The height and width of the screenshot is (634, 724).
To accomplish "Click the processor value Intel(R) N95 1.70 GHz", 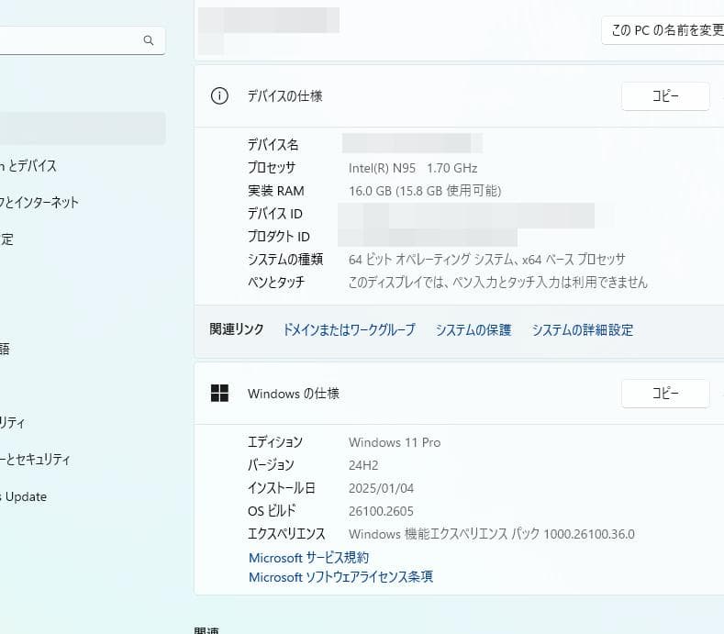I will [413, 168].
